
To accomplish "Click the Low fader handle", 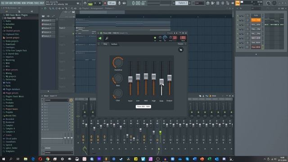I will (x=138, y=77).
